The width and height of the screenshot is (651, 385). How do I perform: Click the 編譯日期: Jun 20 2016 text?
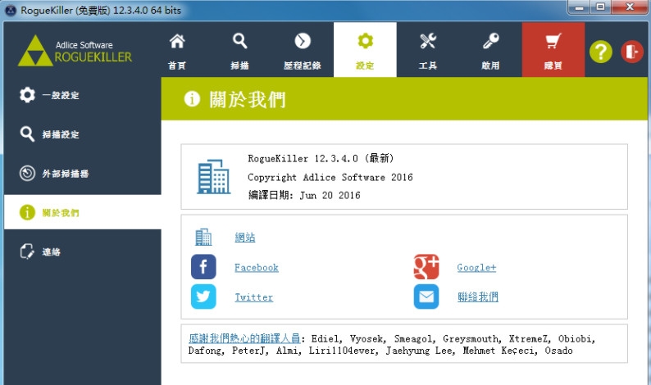pyautogui.click(x=304, y=195)
